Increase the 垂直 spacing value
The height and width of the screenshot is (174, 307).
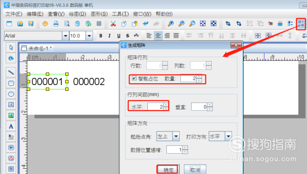tap(209, 105)
